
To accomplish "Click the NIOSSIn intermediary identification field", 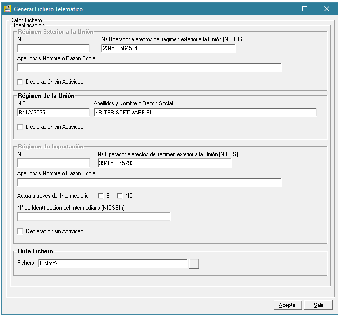I will 94,217.
